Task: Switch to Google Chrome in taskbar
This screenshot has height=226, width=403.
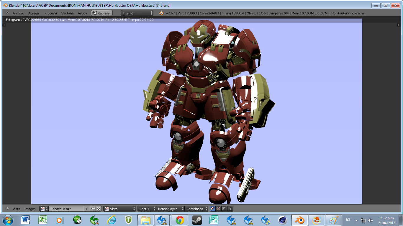Action: click(x=180, y=220)
